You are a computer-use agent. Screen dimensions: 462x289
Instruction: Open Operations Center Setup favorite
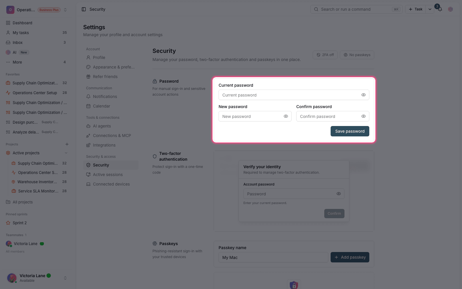click(x=36, y=93)
